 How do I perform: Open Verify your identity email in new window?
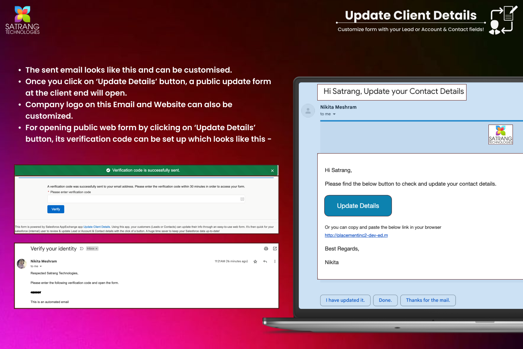tap(275, 248)
